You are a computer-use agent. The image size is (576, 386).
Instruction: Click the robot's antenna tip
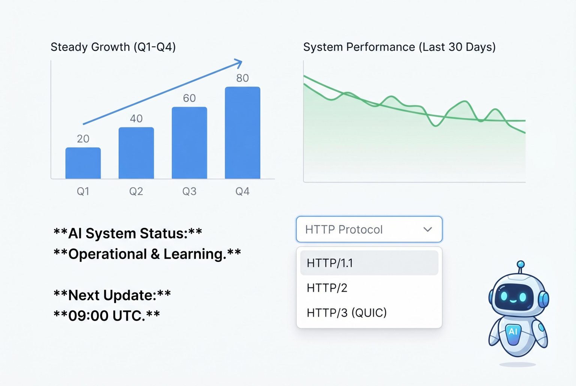pos(520,264)
